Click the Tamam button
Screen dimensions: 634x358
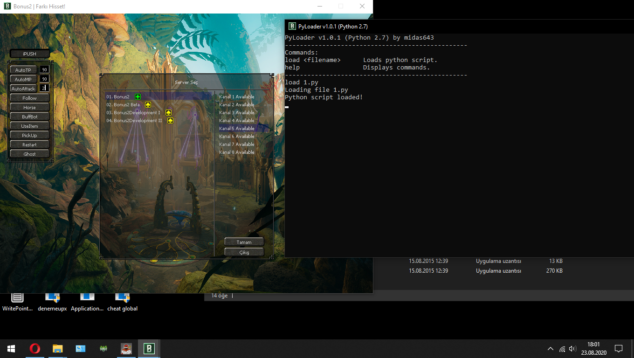point(244,242)
